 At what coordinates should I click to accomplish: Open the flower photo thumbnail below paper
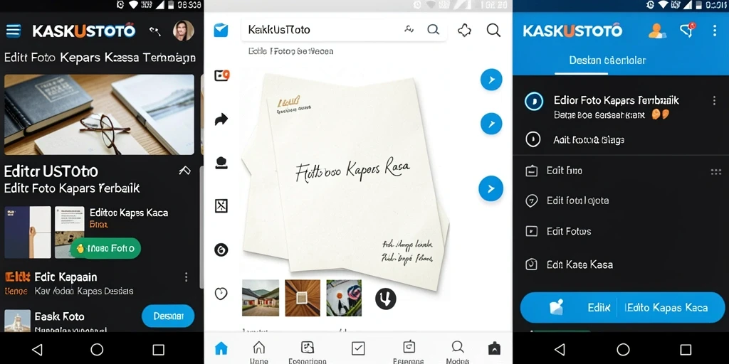tap(344, 298)
